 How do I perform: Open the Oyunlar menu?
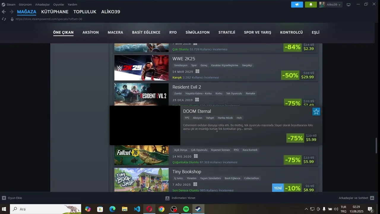coord(59,4)
